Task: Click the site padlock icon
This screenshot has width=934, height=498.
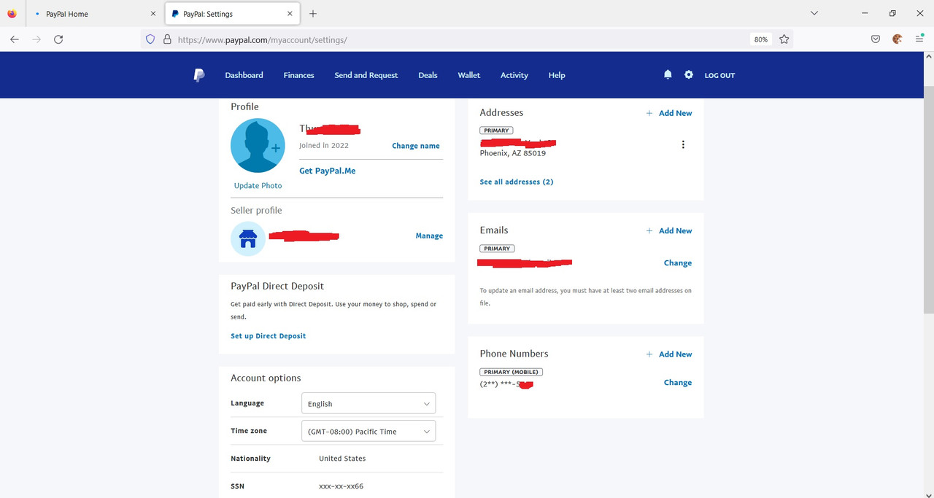Action: 167,39
